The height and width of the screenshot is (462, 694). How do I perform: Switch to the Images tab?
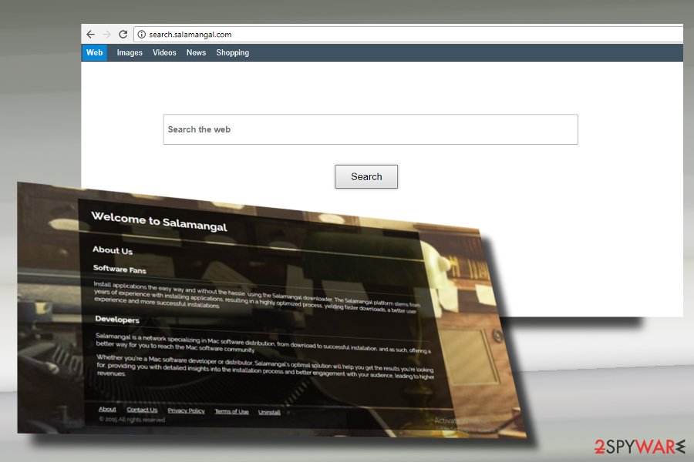[x=130, y=52]
